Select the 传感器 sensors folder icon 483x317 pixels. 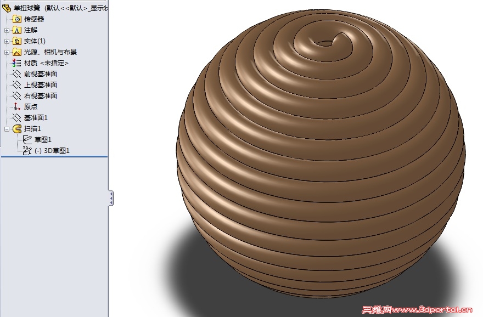[17, 19]
